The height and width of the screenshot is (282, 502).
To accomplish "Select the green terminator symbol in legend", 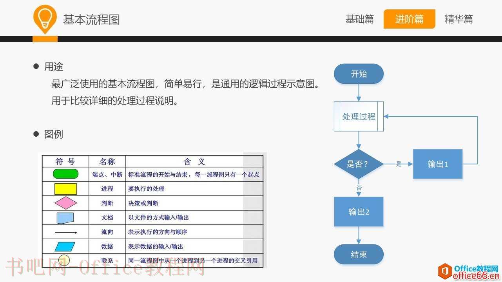I will (65, 174).
